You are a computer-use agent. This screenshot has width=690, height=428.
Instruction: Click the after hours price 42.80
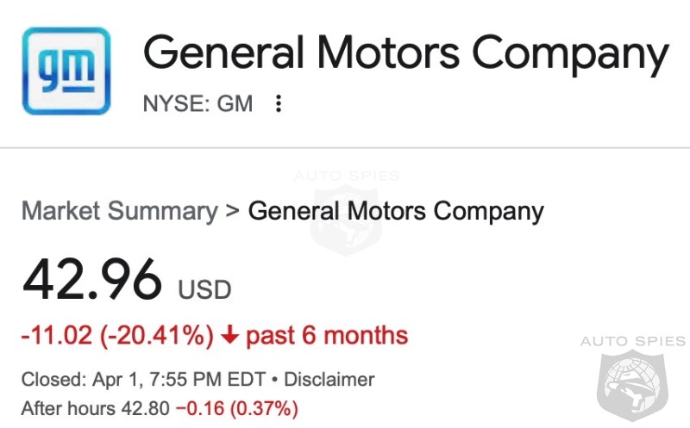point(149,406)
